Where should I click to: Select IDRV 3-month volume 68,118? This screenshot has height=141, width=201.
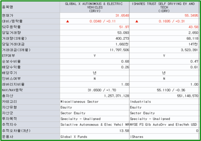click(192, 38)
